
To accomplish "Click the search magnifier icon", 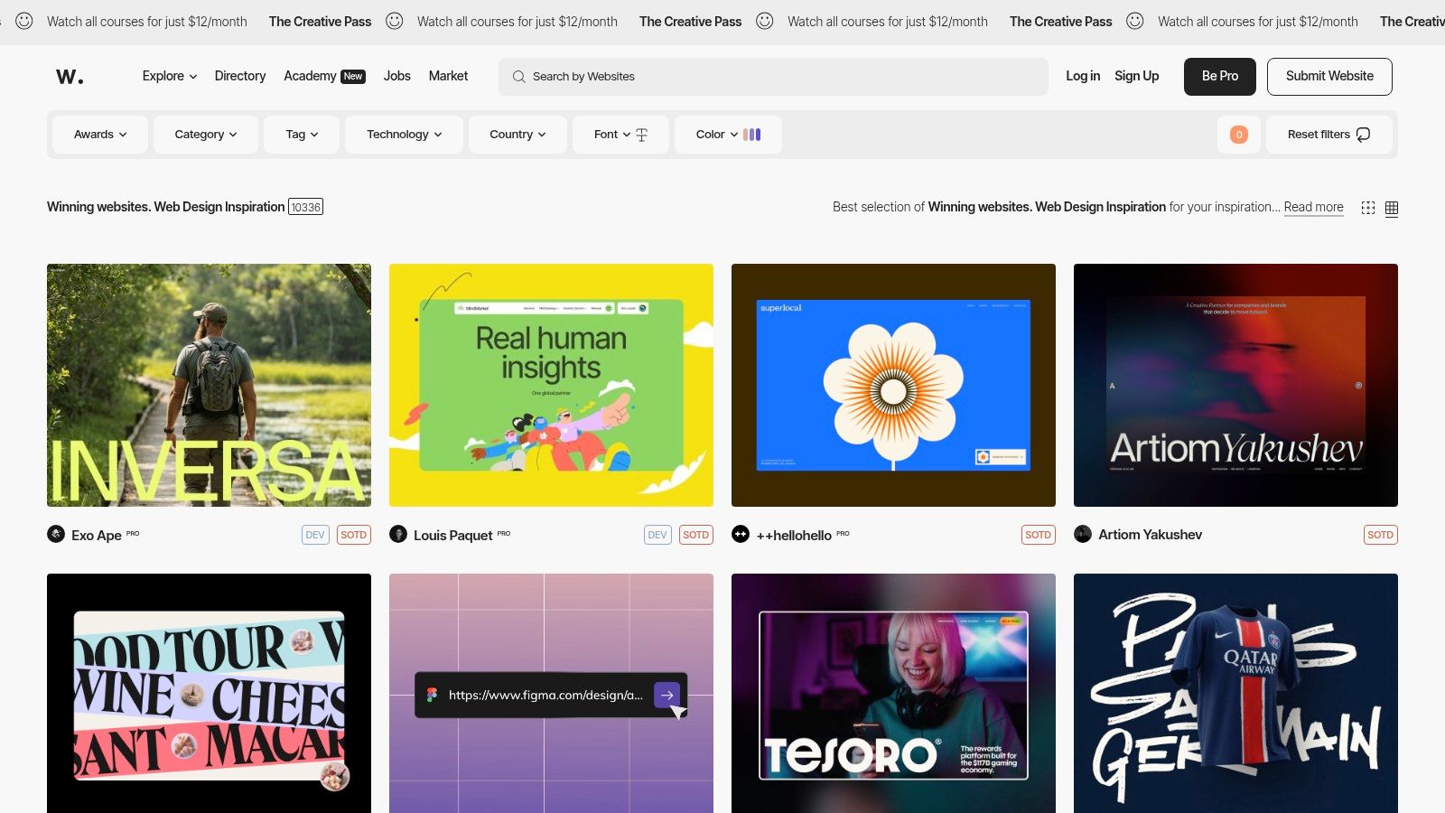I will [x=517, y=77].
